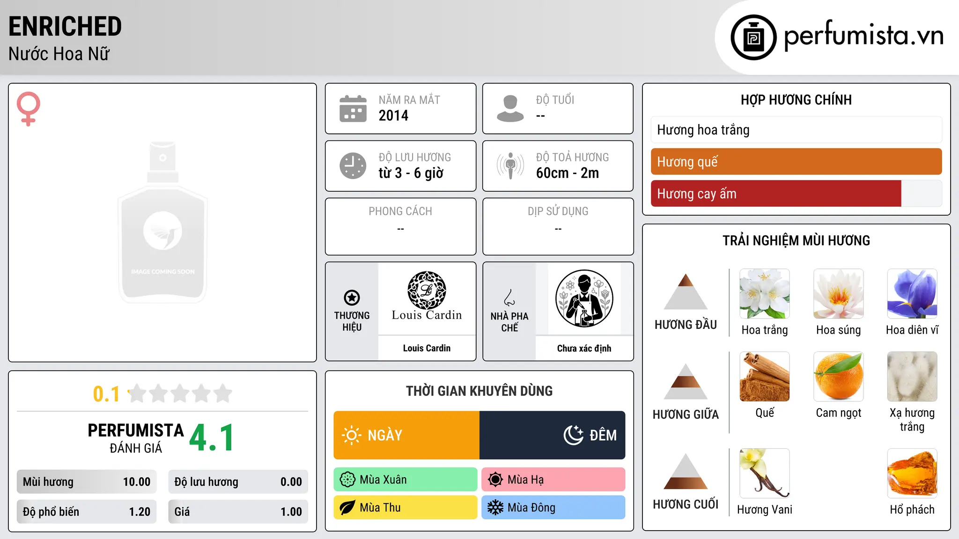Click the placeholder perfume bottle image
The width and height of the screenshot is (959, 539).
162,222
